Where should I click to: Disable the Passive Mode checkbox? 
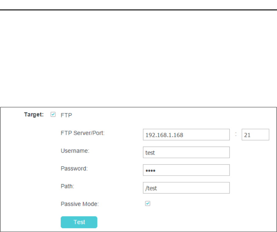[x=148, y=203]
